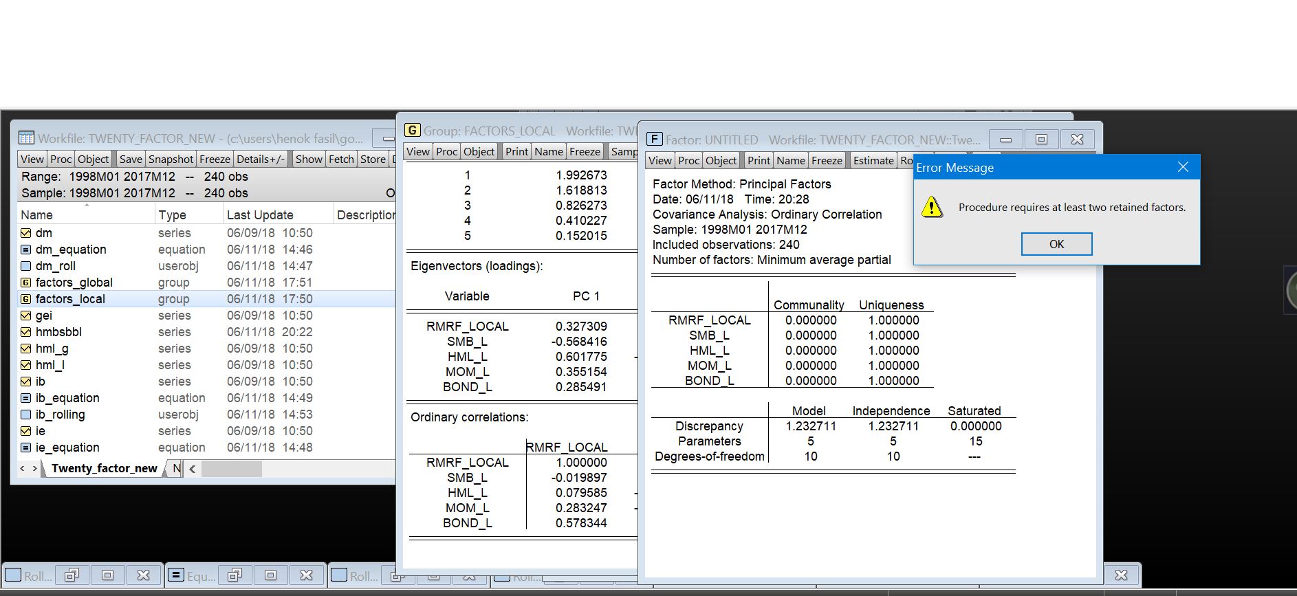Click the Group window G title icon
The width and height of the screenshot is (1297, 596).
pos(412,130)
